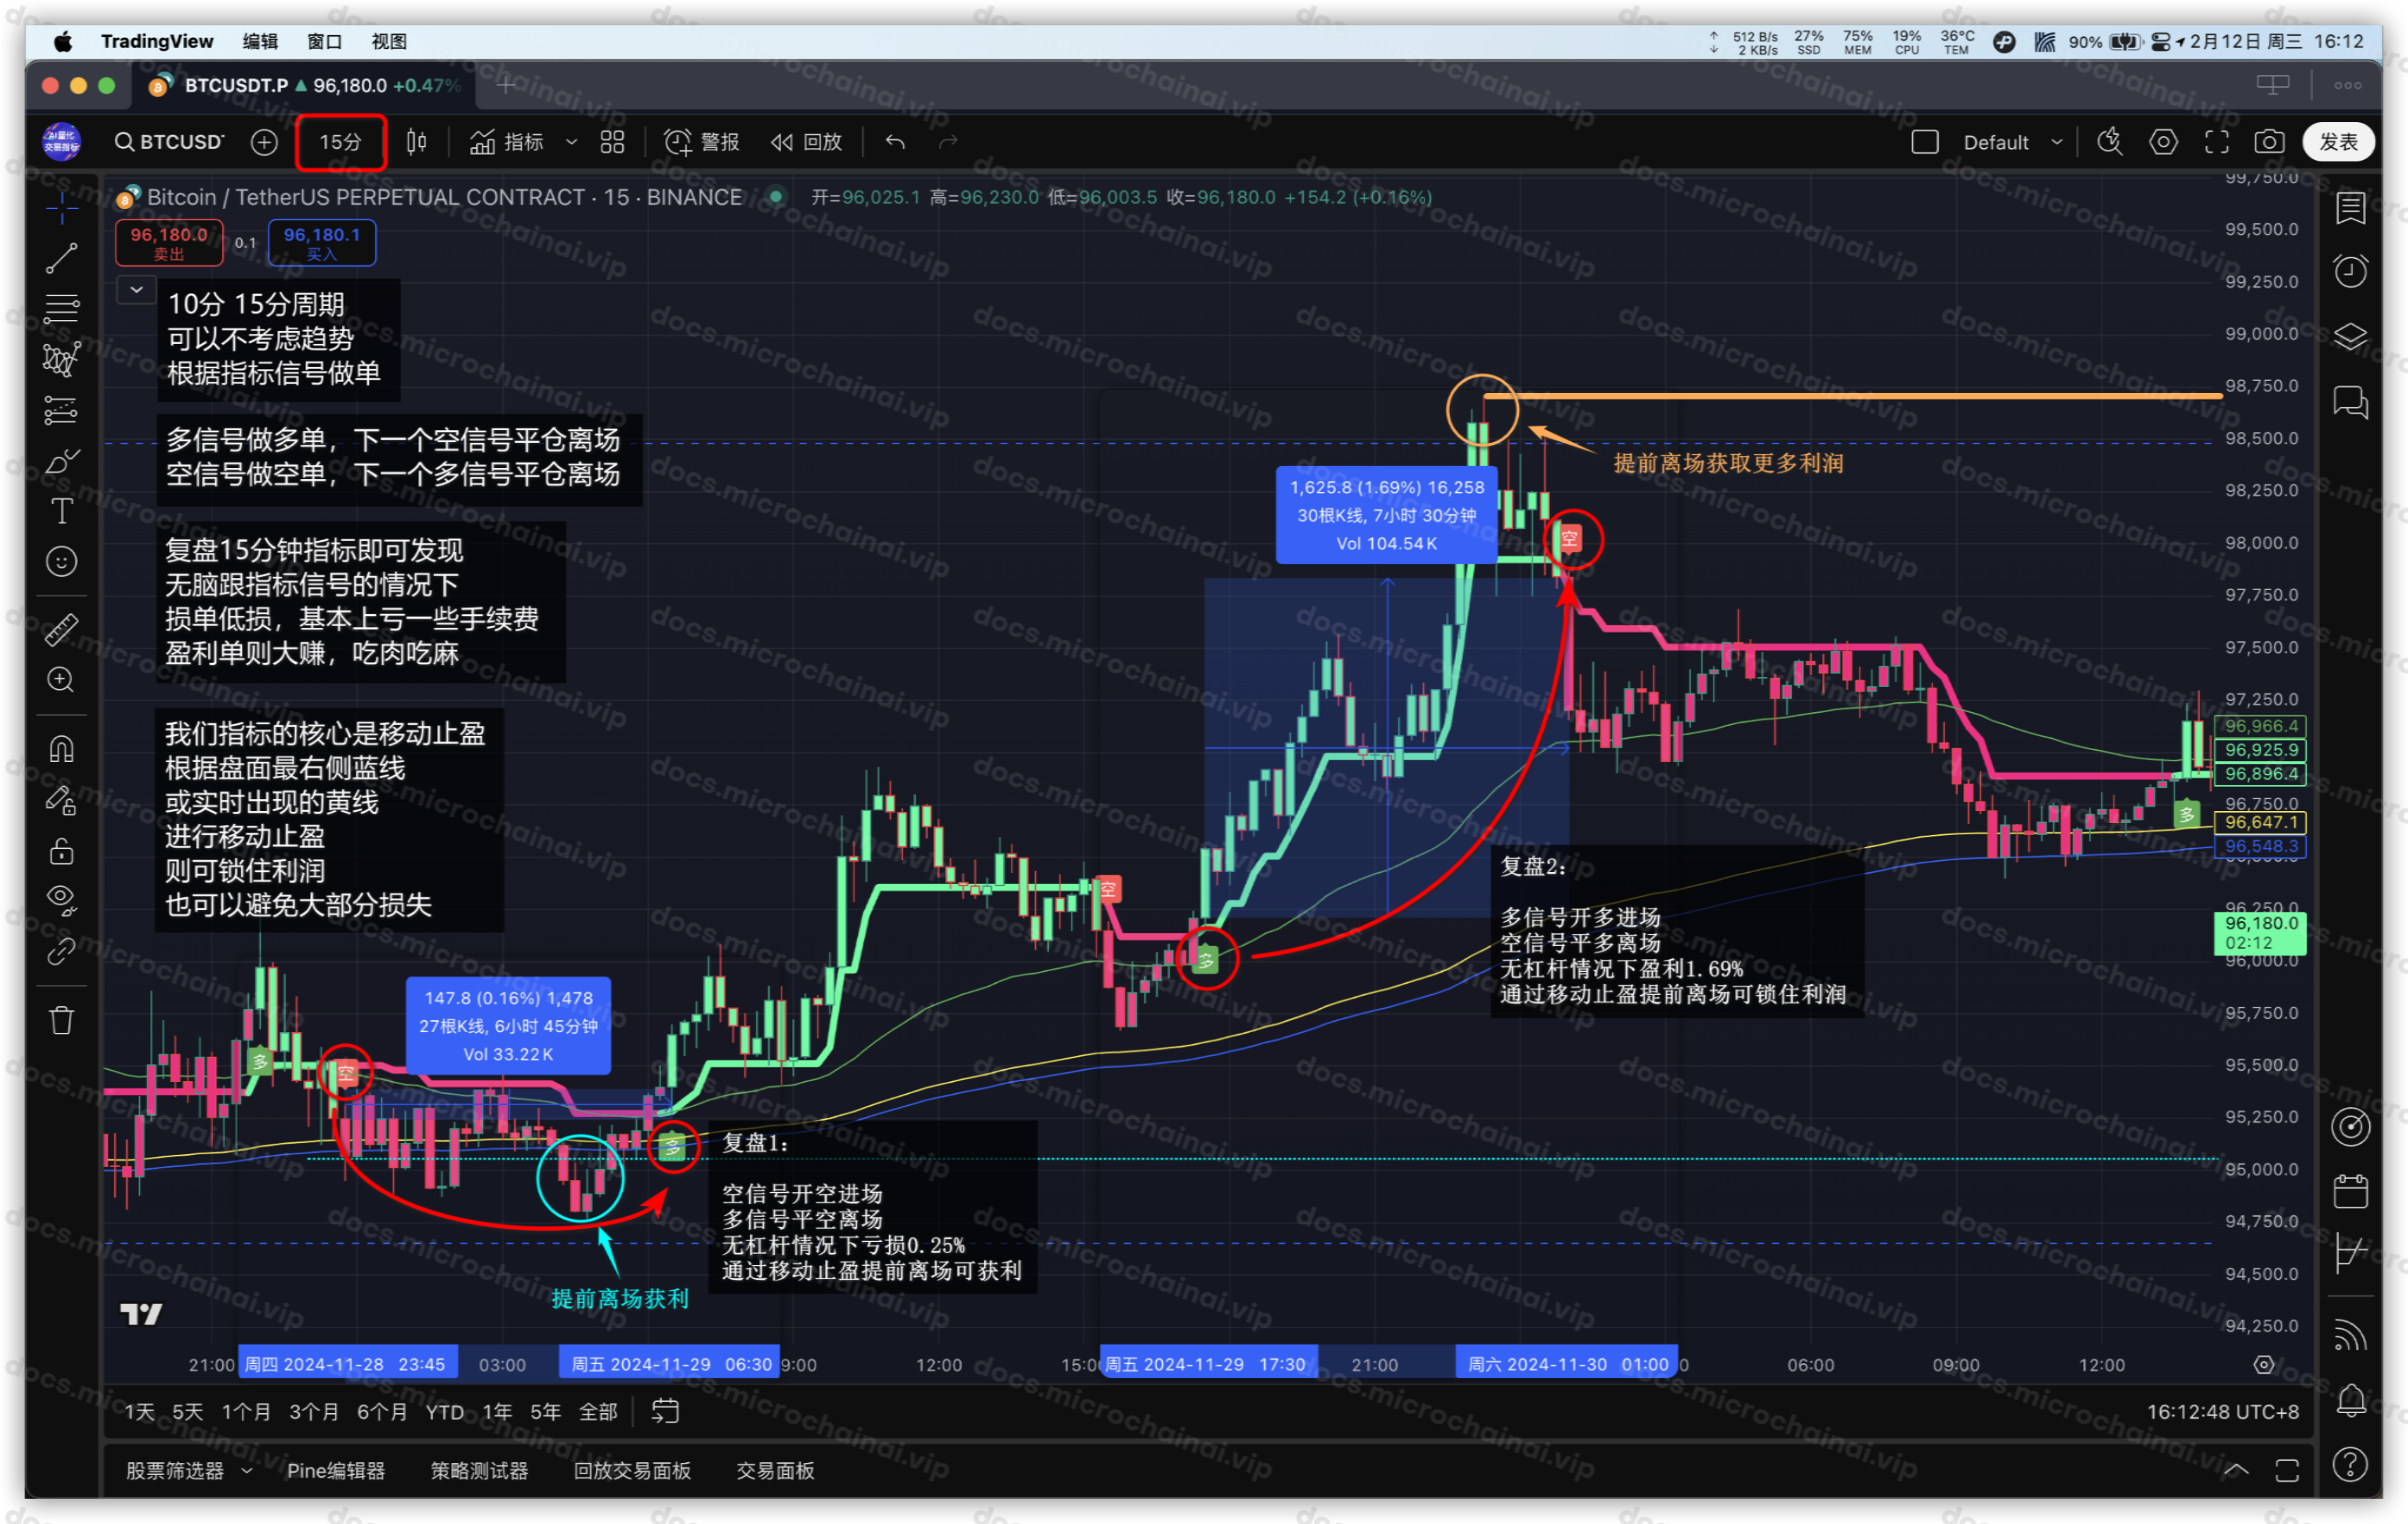Screen dimensions: 2408x1524
Task: Open the 指标 indicators dialog
Action: click(507, 142)
